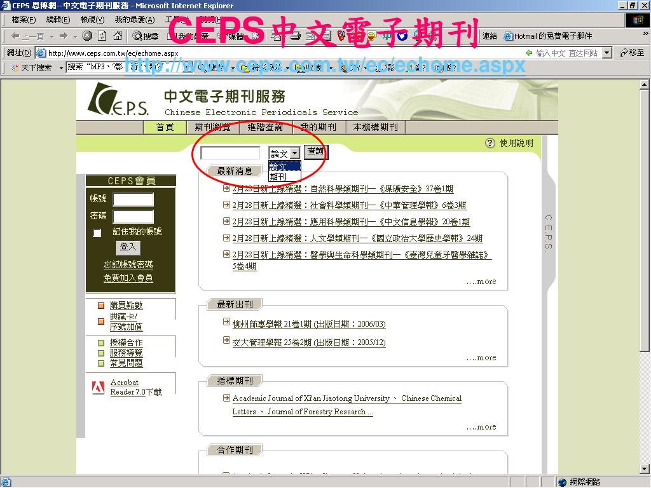Click the 查詢 search button
Screen dimensions: 651x488
pos(315,151)
